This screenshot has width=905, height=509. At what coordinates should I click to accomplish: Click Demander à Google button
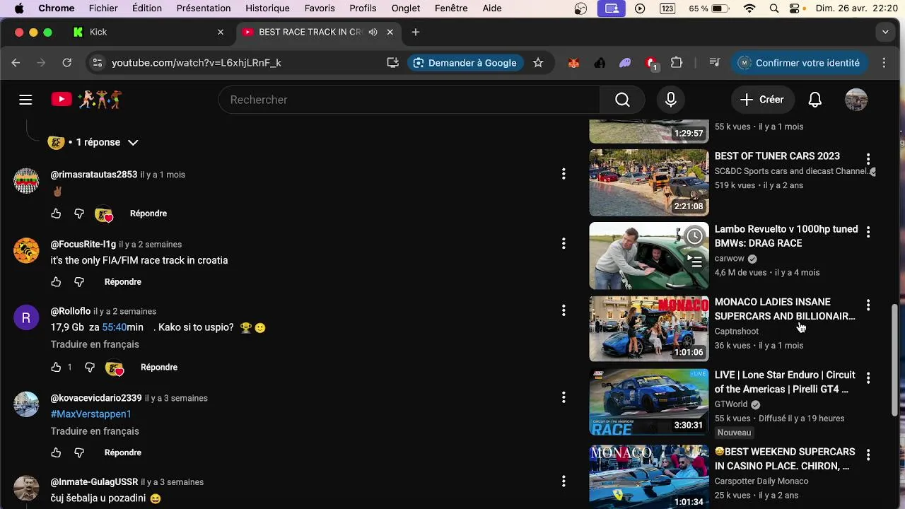point(465,63)
